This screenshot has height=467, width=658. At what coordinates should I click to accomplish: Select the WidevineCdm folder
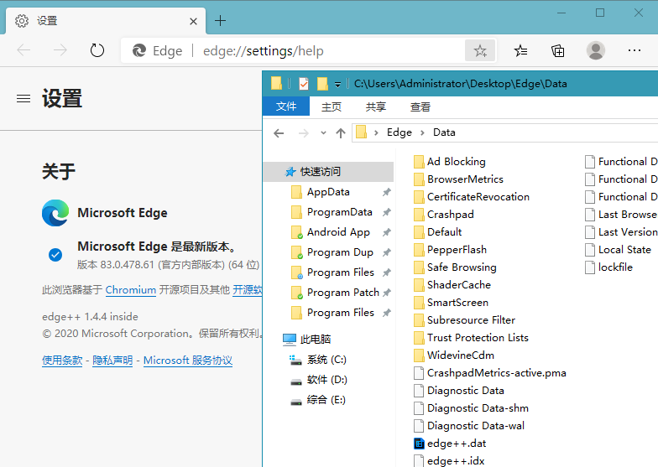(453, 355)
